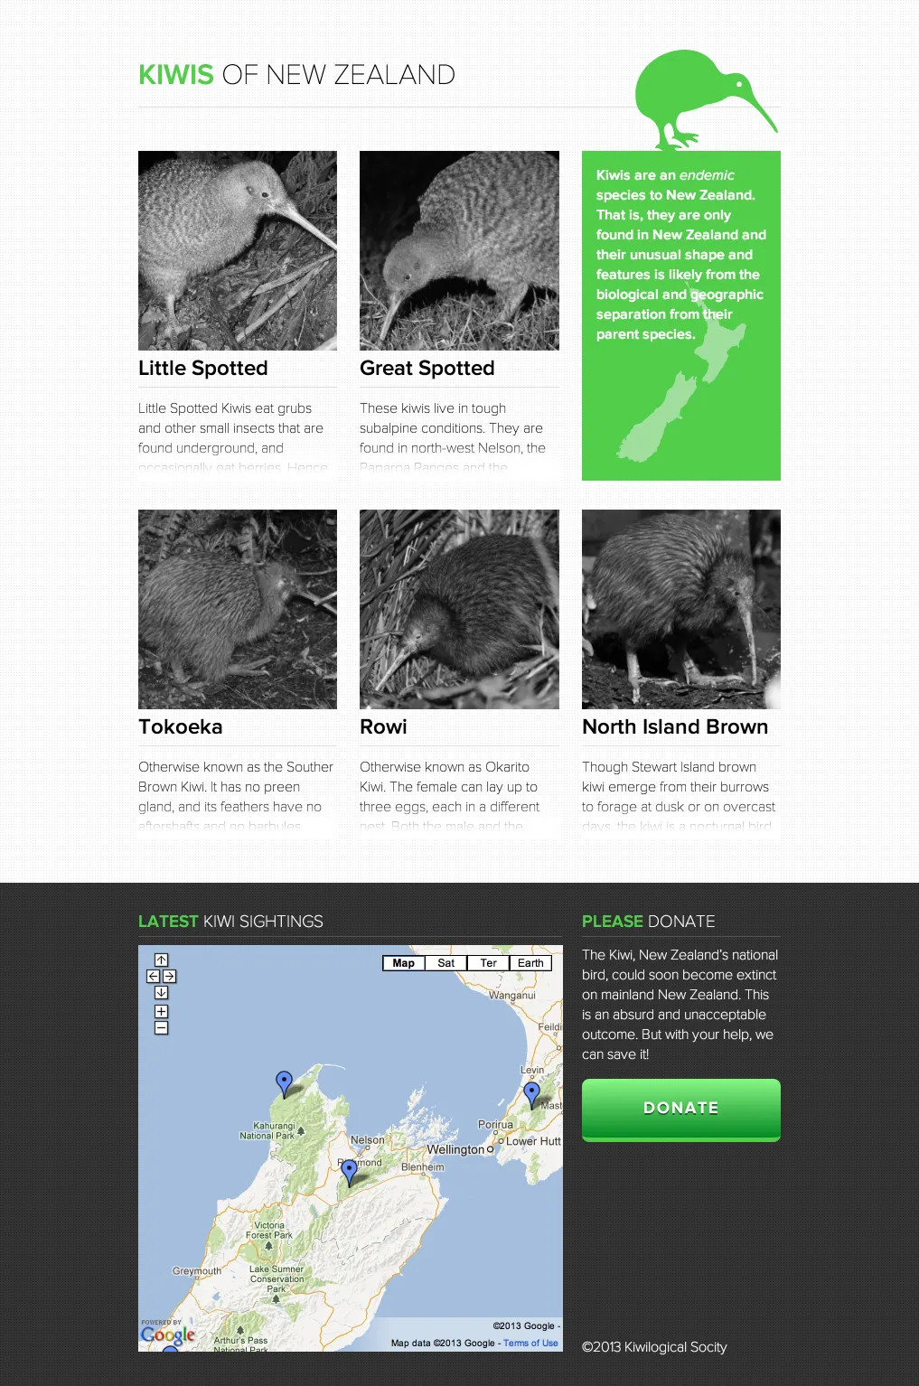Click the Lower Hutt label on the map

(533, 1141)
